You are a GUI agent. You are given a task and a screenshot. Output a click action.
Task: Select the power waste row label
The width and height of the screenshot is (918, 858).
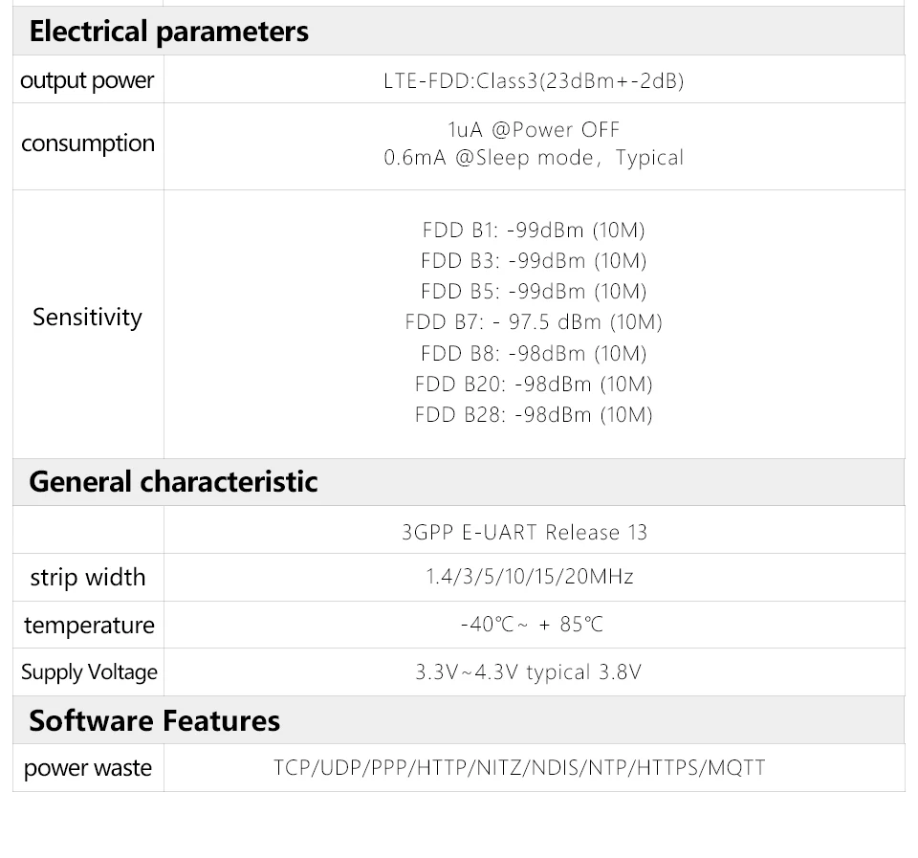[x=88, y=768]
